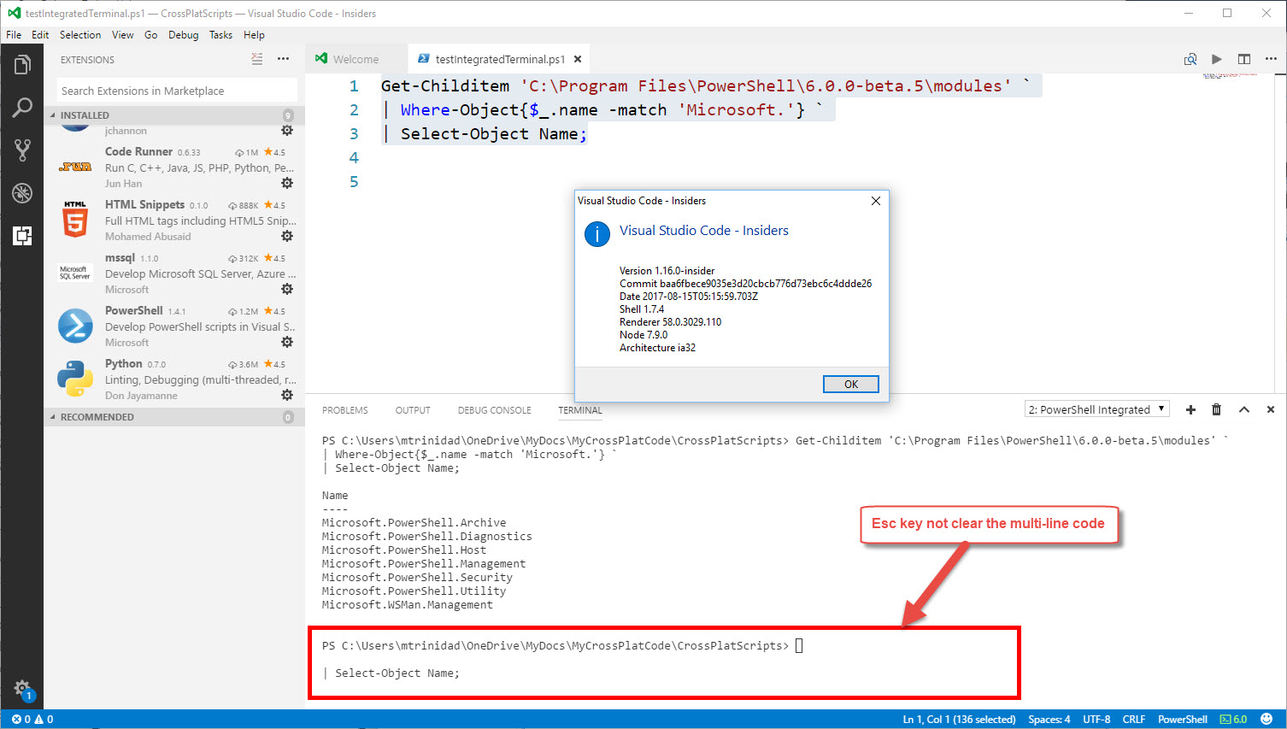
Task: Add a new terminal with the plus icon
Action: [x=1190, y=409]
